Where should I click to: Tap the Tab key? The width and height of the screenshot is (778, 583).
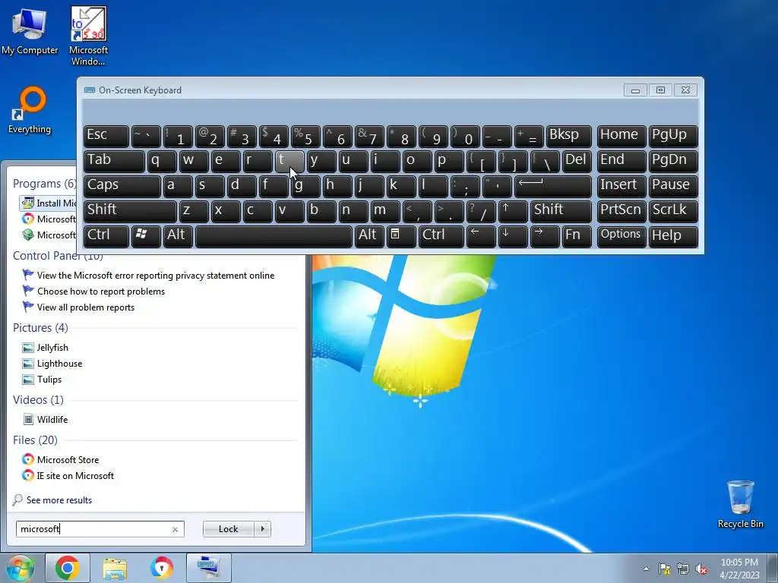pos(114,161)
